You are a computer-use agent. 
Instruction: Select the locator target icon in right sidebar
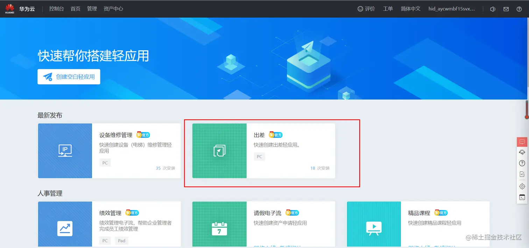click(522, 186)
